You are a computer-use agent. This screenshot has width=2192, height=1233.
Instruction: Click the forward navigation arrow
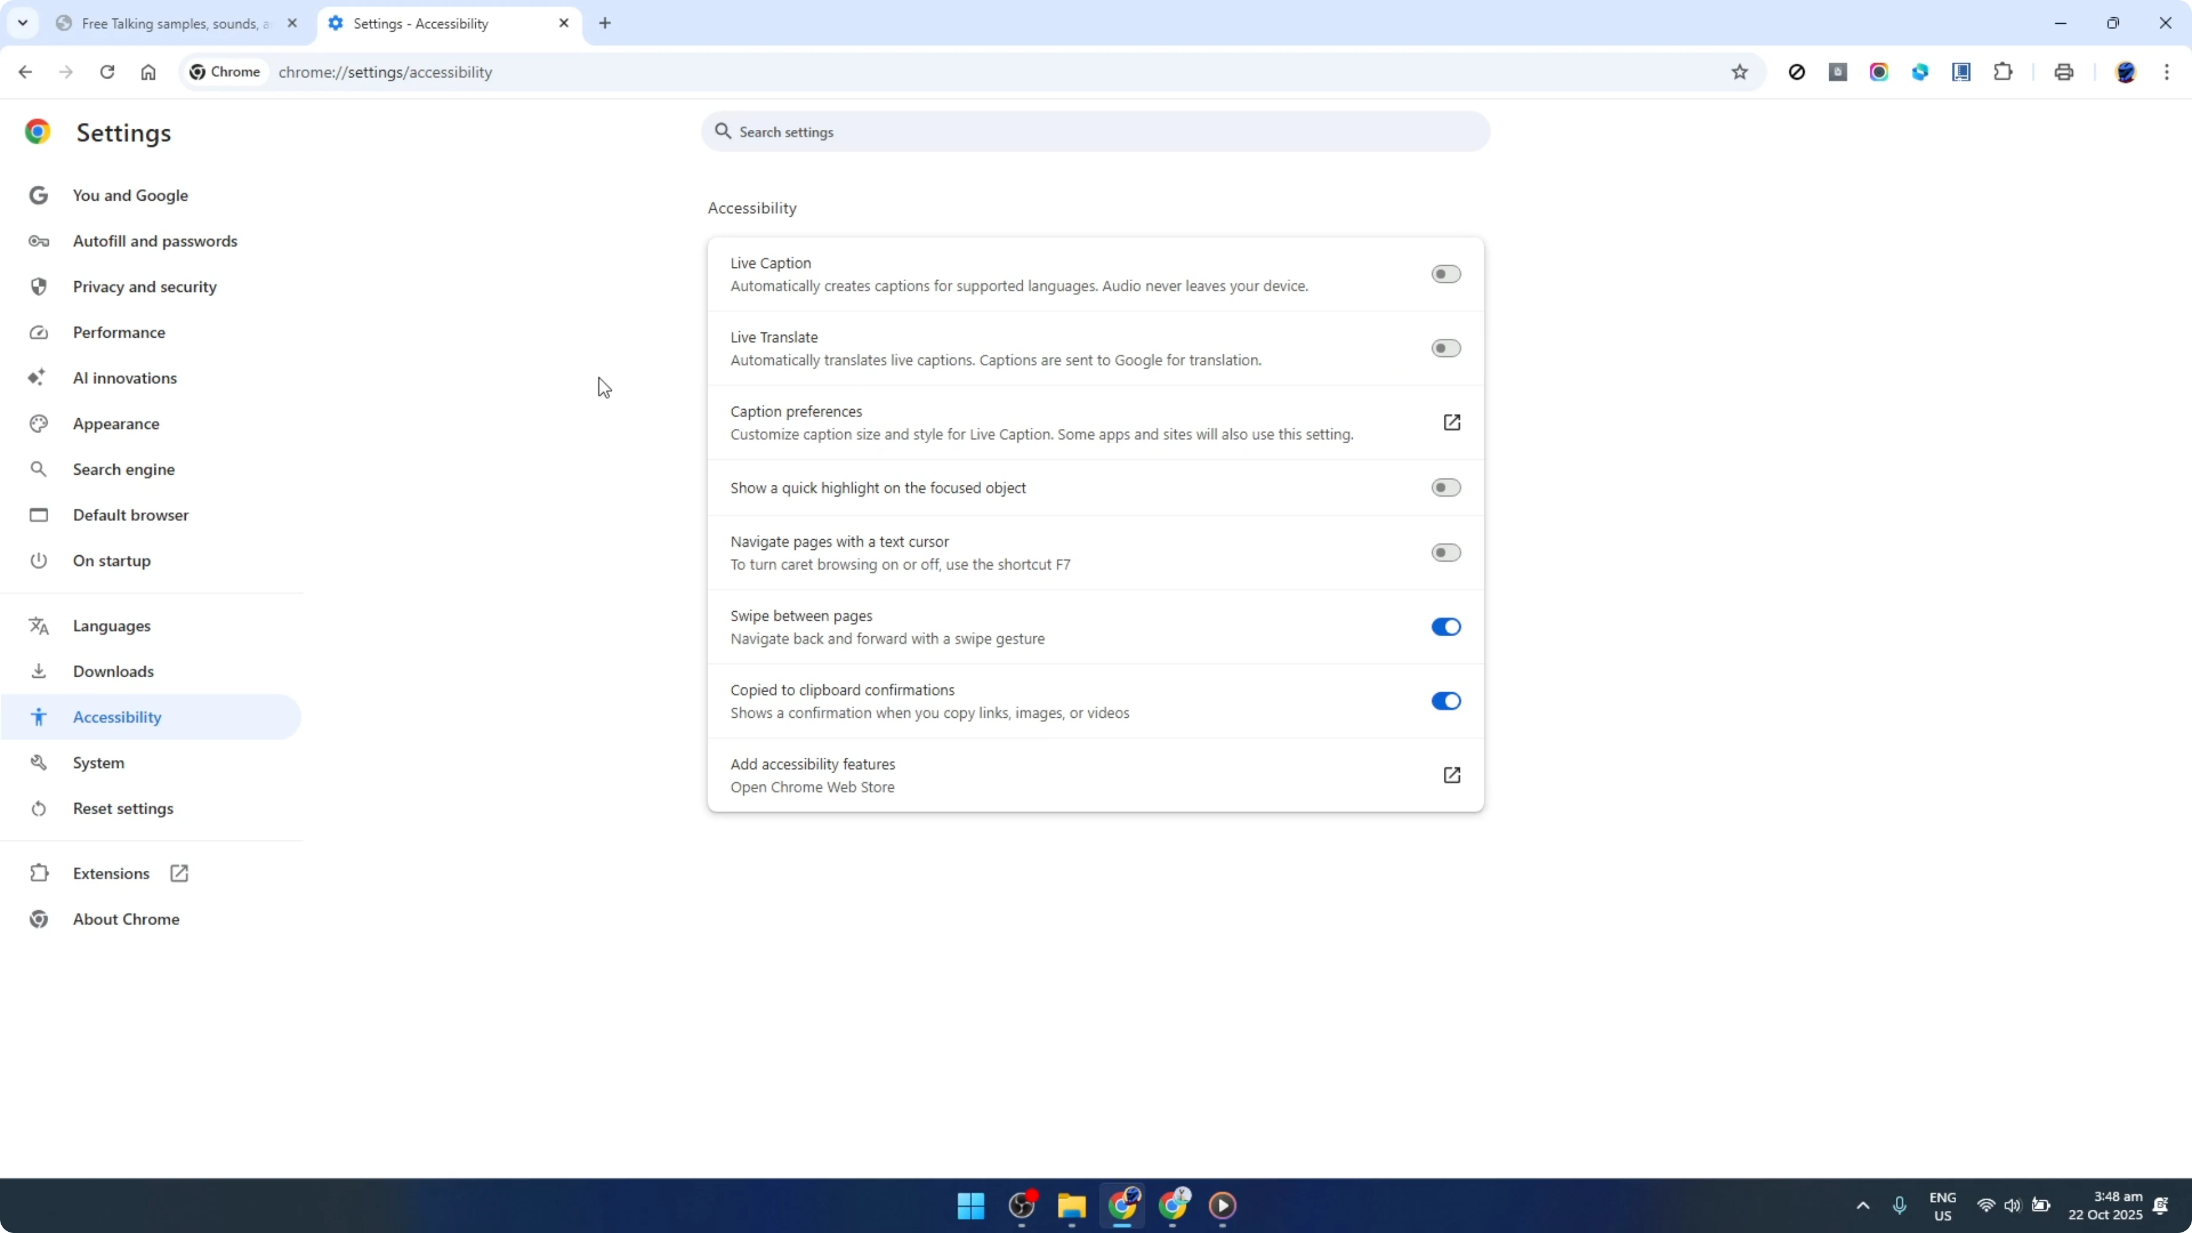coord(66,72)
